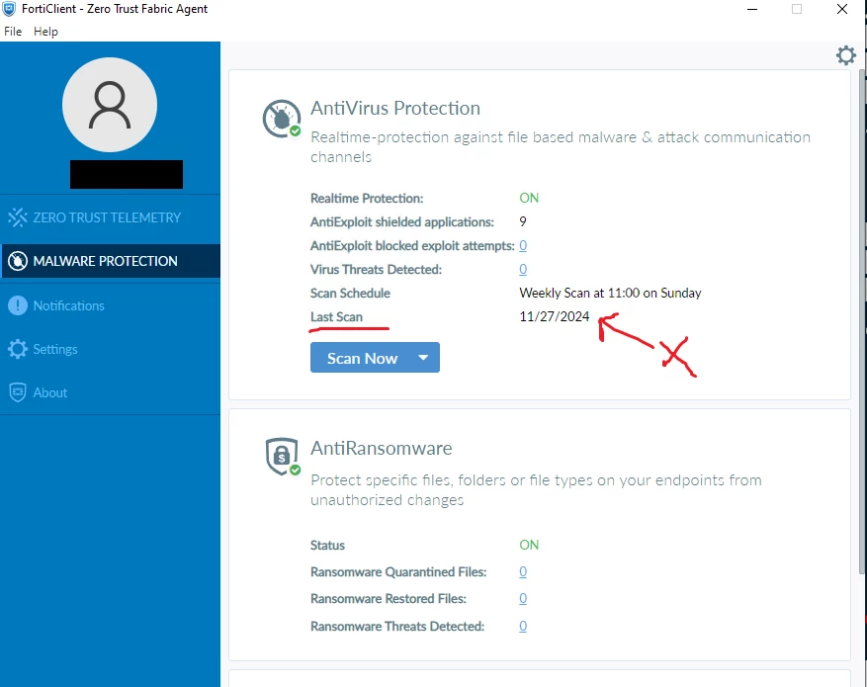Screen dimensions: 867x687
Task: Open Virus Threats Detected count link
Action: coord(523,269)
